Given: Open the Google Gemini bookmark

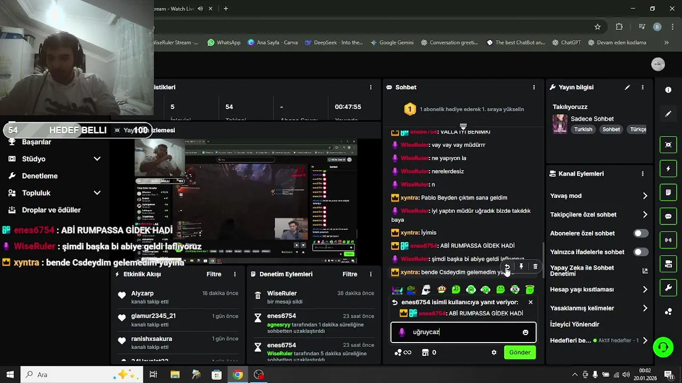Looking at the screenshot, I should point(392,43).
